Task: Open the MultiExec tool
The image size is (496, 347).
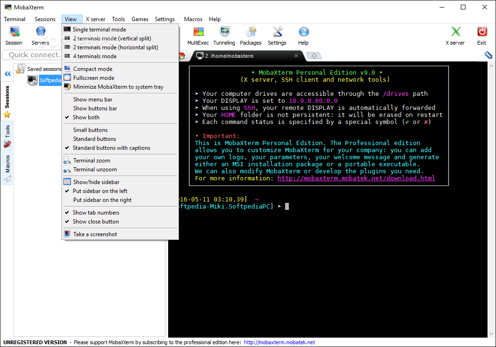Action: click(x=198, y=35)
